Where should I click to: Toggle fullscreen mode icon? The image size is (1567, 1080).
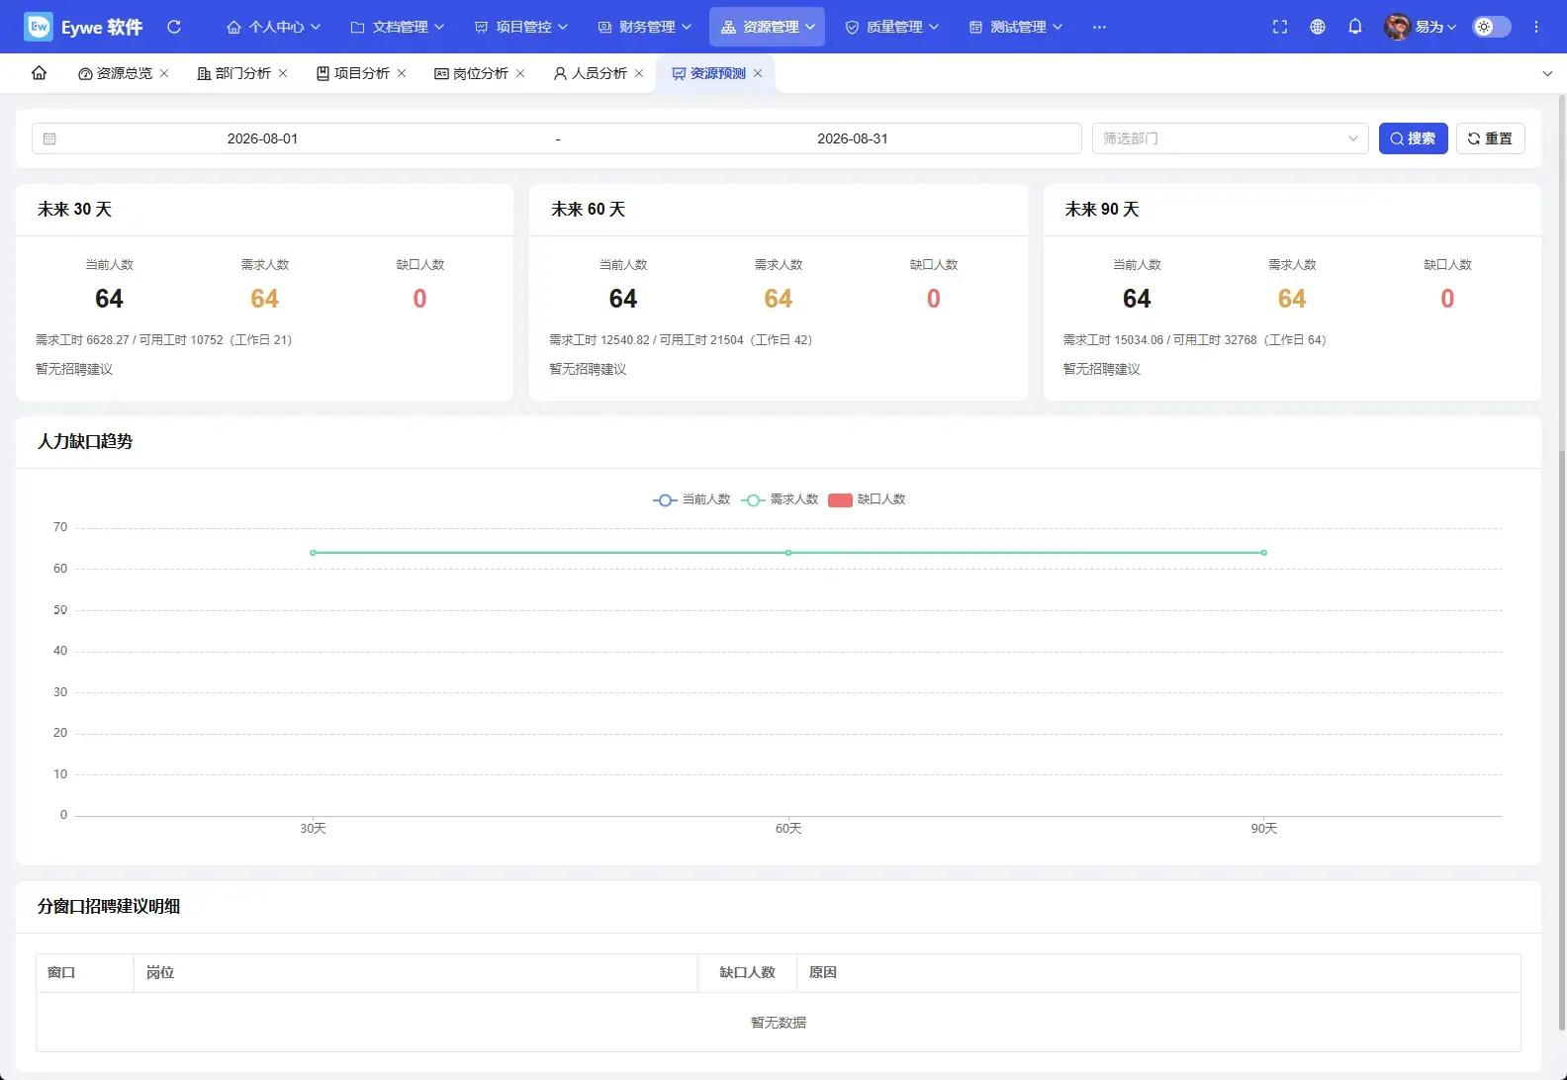(1280, 27)
